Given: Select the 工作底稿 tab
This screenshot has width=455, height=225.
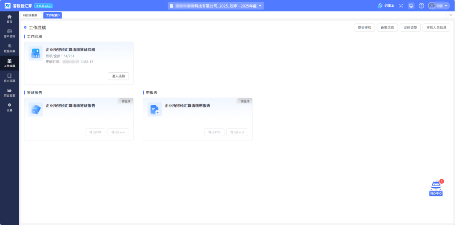Looking at the screenshot, I should [x=52, y=15].
